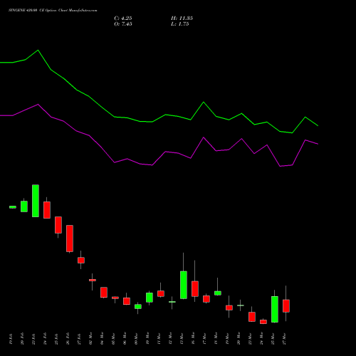356x356 pixels.
Task: Select the 24 Mar date label
Action: point(261,339)
